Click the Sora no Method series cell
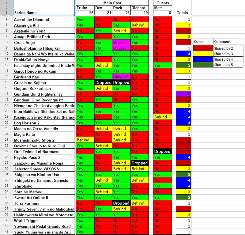Viewport: 245px width, 235px height. [44, 192]
